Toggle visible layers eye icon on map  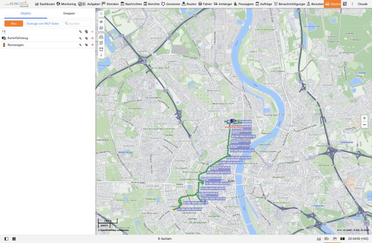[101, 22]
